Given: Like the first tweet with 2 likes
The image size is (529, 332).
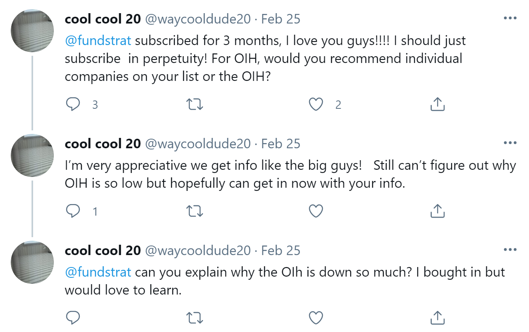Looking at the screenshot, I should coord(316,104).
